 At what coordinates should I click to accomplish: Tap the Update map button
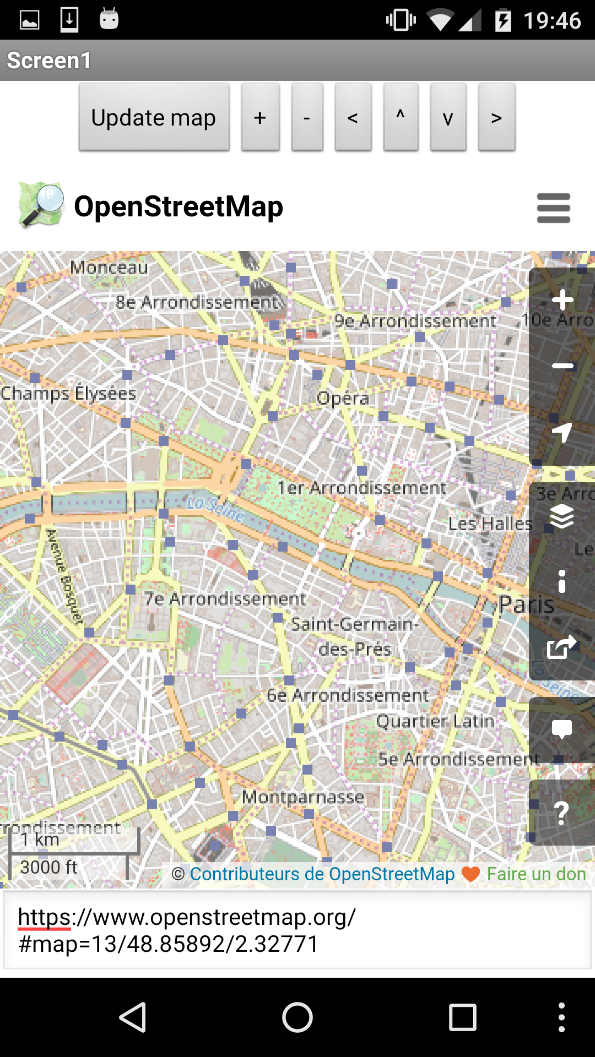(154, 117)
